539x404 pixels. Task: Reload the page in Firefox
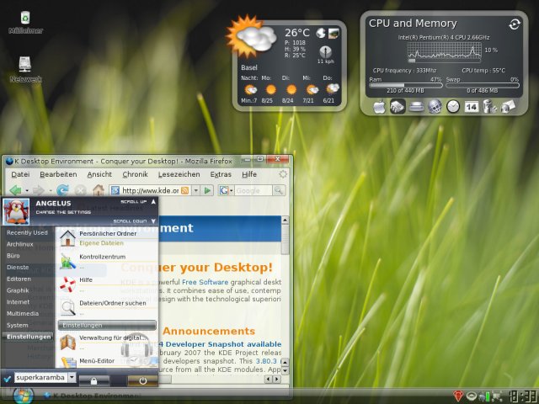point(62,190)
